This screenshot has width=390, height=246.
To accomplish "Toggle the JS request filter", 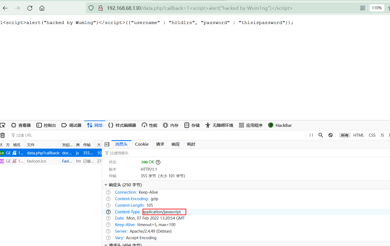I will 382,135.
